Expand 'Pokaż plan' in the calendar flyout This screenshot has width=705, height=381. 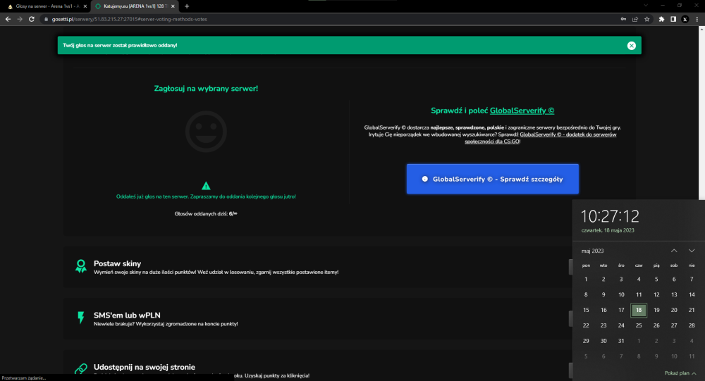coord(680,373)
